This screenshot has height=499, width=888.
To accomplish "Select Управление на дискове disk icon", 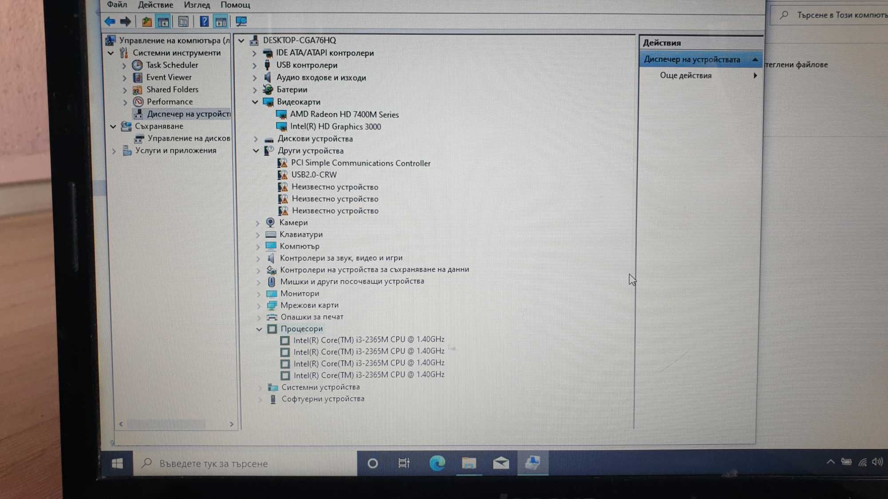I will [x=139, y=139].
